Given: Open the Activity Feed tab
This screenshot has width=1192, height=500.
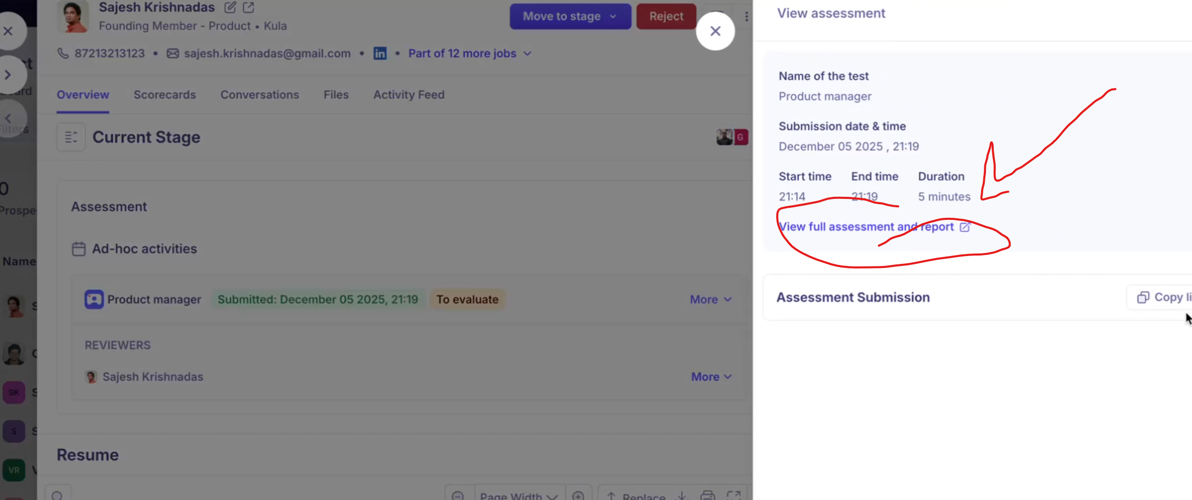Looking at the screenshot, I should [409, 95].
